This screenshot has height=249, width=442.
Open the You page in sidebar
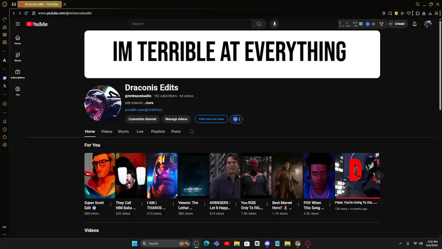point(18,91)
